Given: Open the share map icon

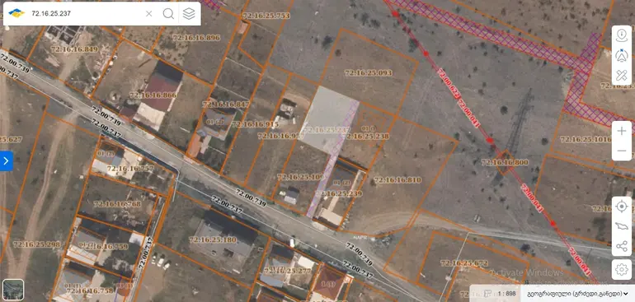Looking at the screenshot, I should click(622, 246).
